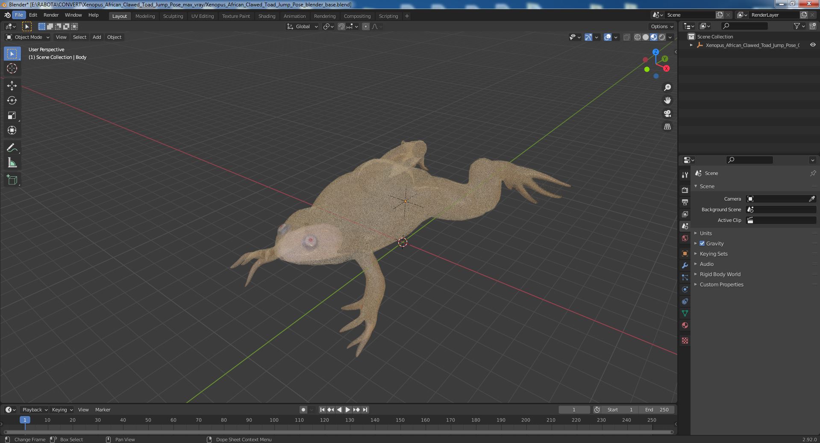This screenshot has height=443, width=820.
Task: Open Output properties tab
Action: 685,202
